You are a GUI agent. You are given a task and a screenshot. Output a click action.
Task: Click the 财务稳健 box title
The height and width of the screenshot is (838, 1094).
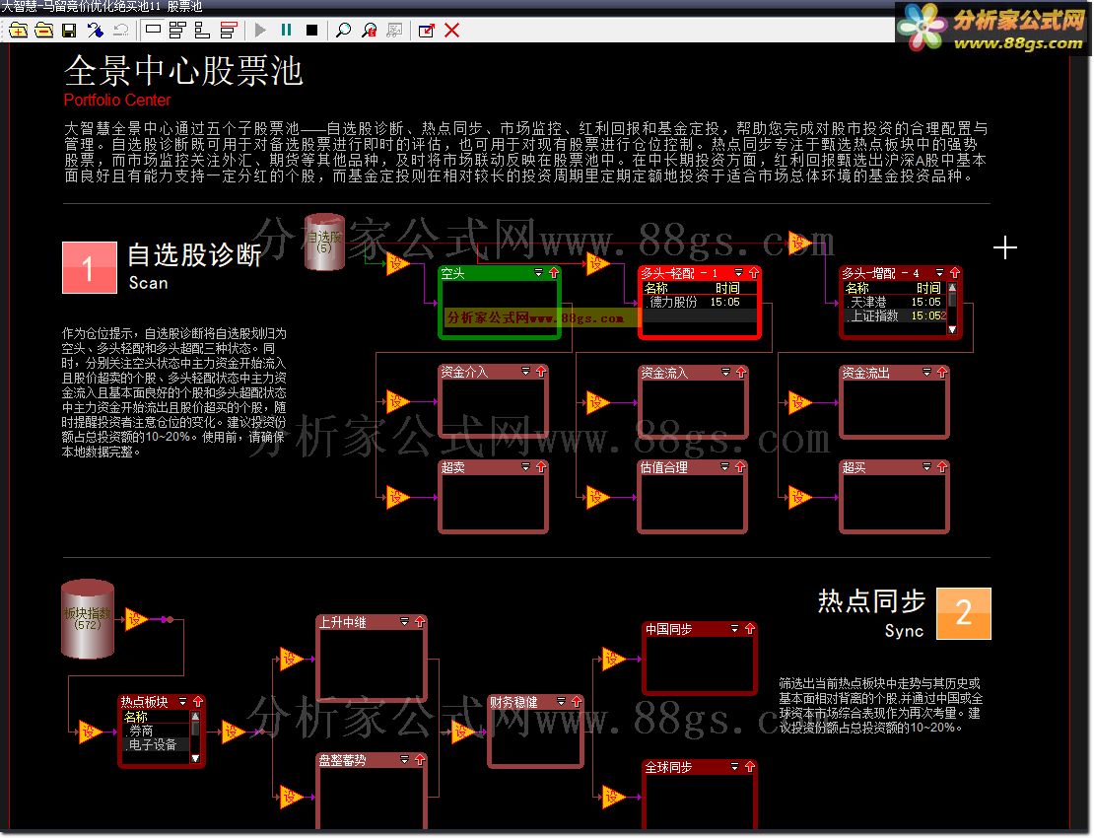coord(513,702)
